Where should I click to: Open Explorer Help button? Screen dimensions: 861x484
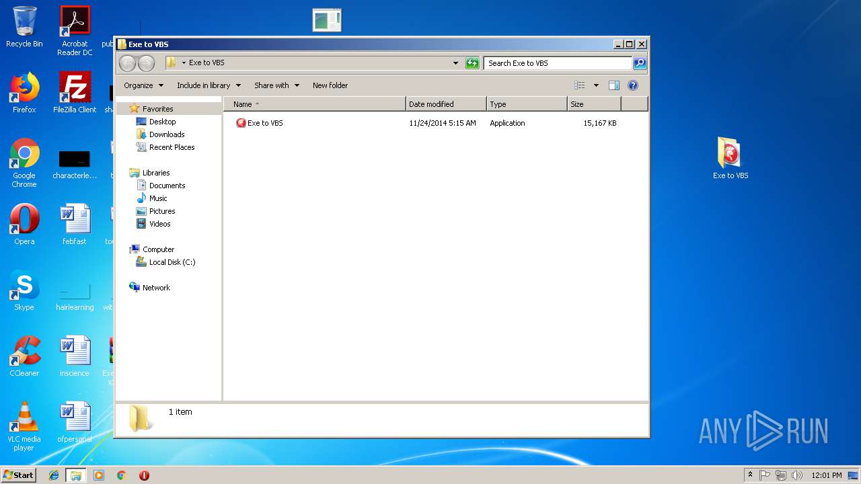(633, 85)
